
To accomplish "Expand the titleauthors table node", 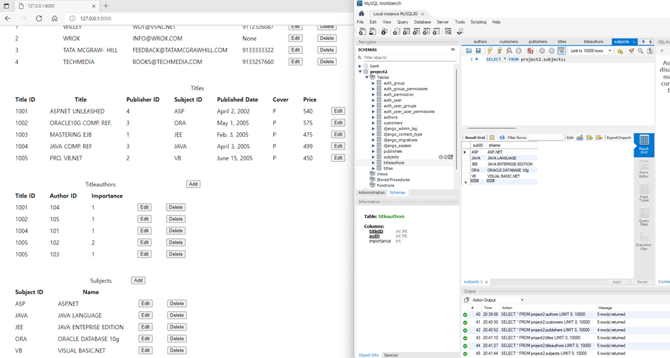I will [373, 162].
